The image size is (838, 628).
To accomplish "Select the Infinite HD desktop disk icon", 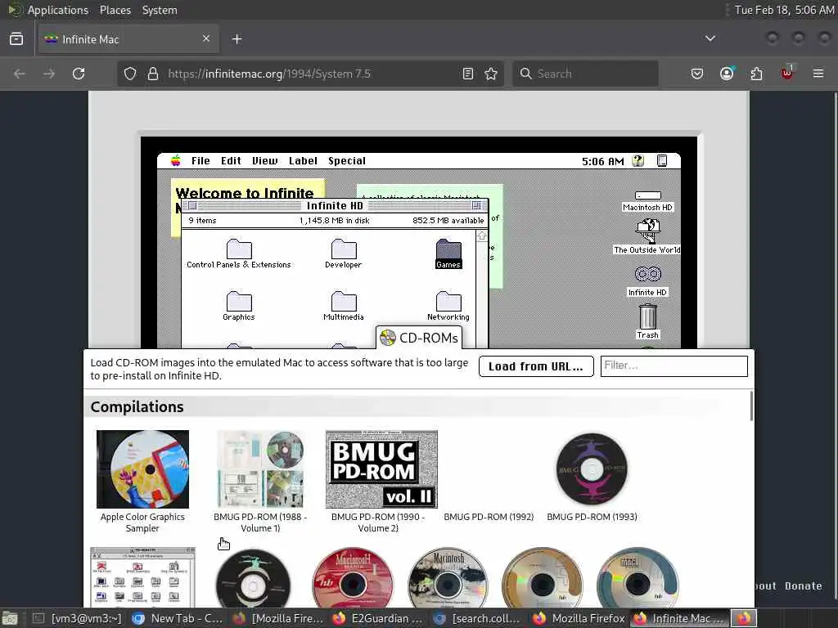I will click(x=647, y=281).
